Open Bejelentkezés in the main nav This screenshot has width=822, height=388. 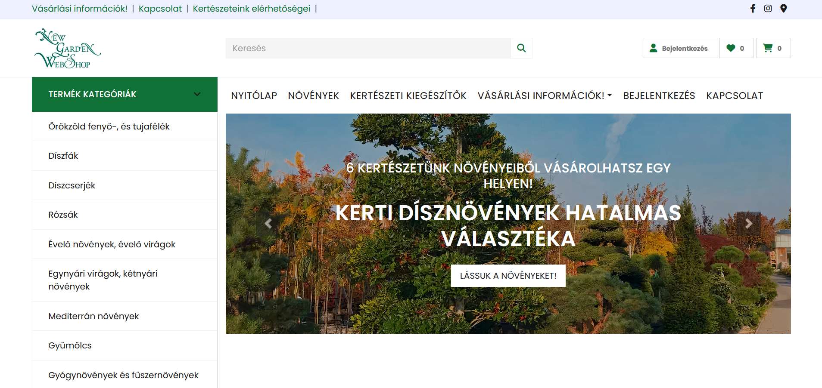659,95
